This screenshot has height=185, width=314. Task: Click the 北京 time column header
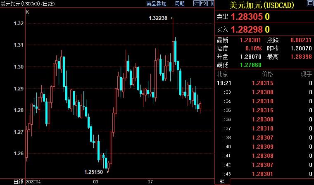[222, 74]
